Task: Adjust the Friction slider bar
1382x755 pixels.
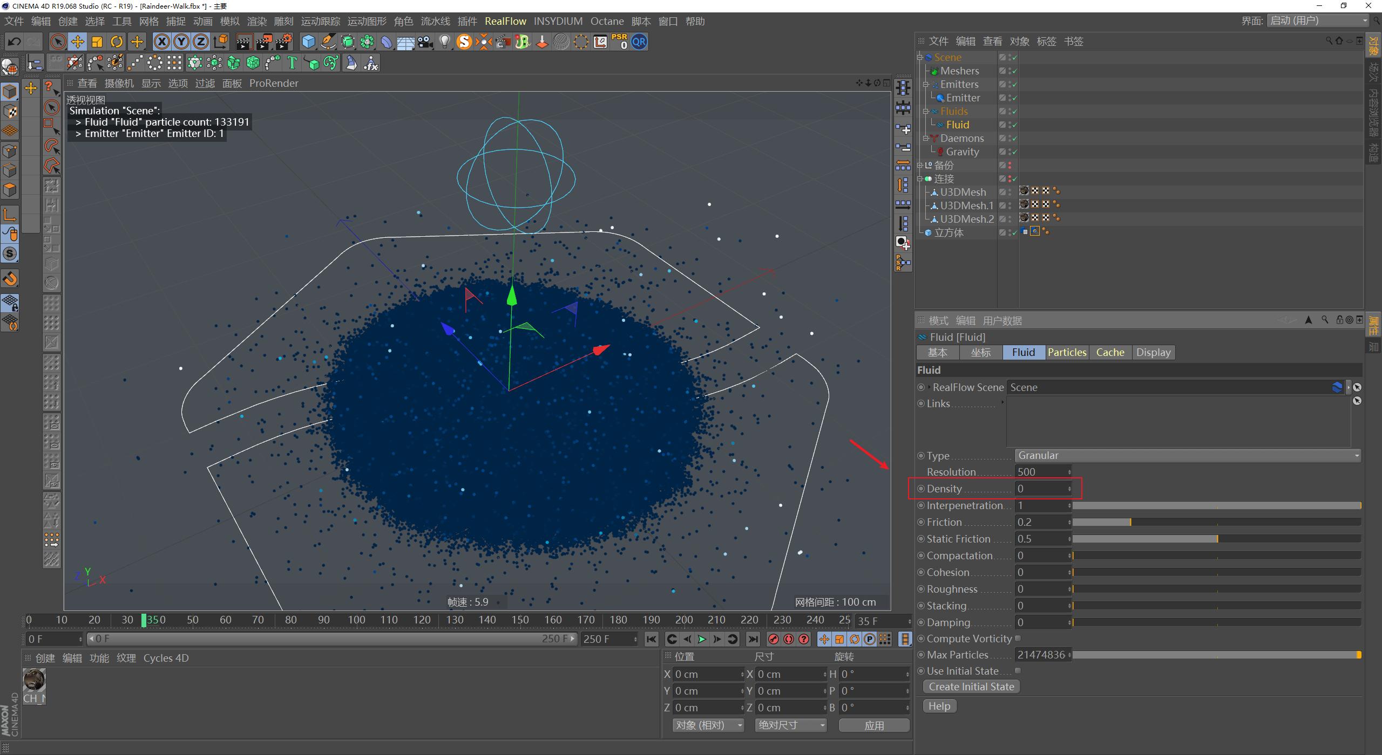Action: [x=1216, y=522]
